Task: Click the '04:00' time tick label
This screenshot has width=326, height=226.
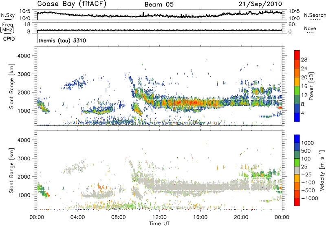Action: [x=78, y=217]
